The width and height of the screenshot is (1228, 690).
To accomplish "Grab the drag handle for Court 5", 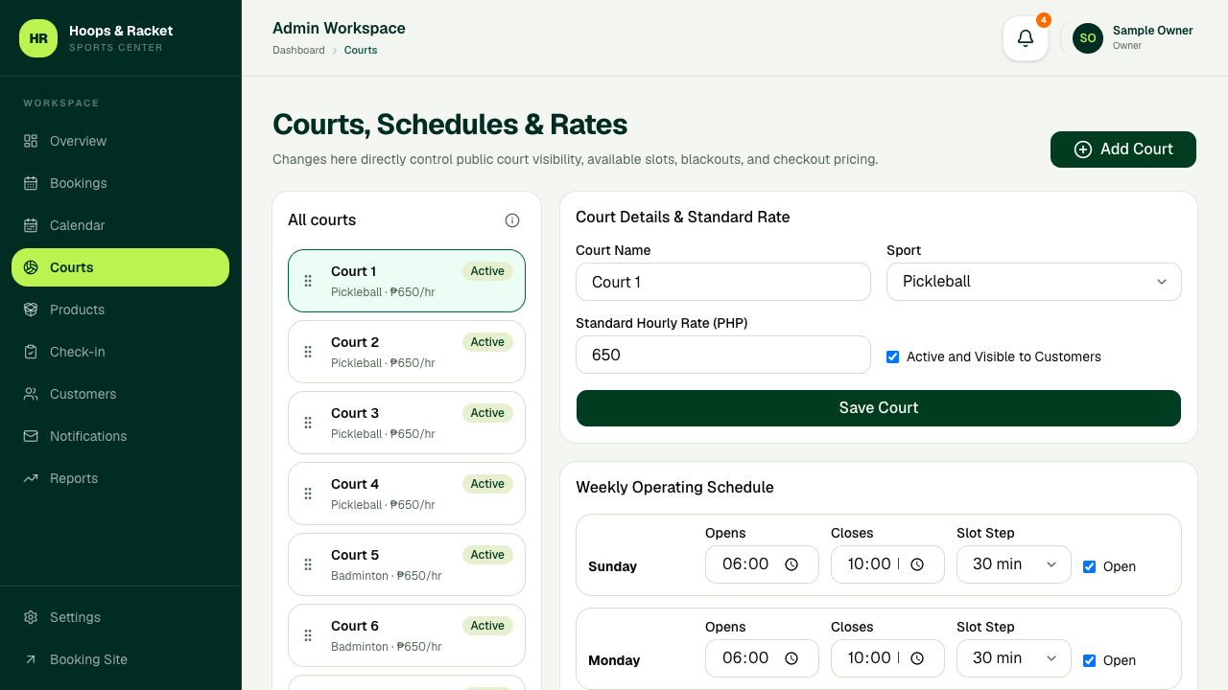I will point(308,564).
